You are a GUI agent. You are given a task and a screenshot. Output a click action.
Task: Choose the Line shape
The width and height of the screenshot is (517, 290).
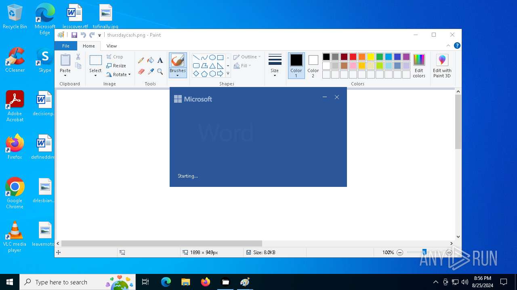196,58
